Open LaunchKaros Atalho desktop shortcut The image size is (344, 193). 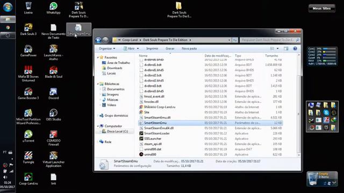click(53, 53)
